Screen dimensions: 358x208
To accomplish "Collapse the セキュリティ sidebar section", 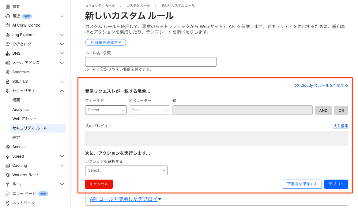I will [62, 91].
